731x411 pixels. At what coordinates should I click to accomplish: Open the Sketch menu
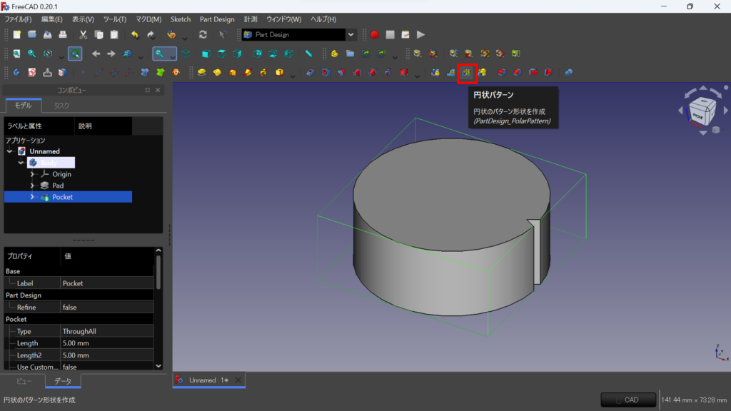181,19
